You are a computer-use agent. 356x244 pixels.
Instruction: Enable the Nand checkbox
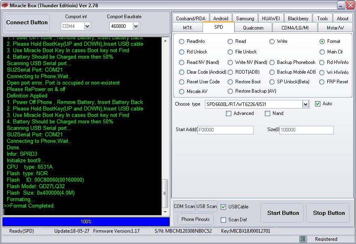point(267,113)
